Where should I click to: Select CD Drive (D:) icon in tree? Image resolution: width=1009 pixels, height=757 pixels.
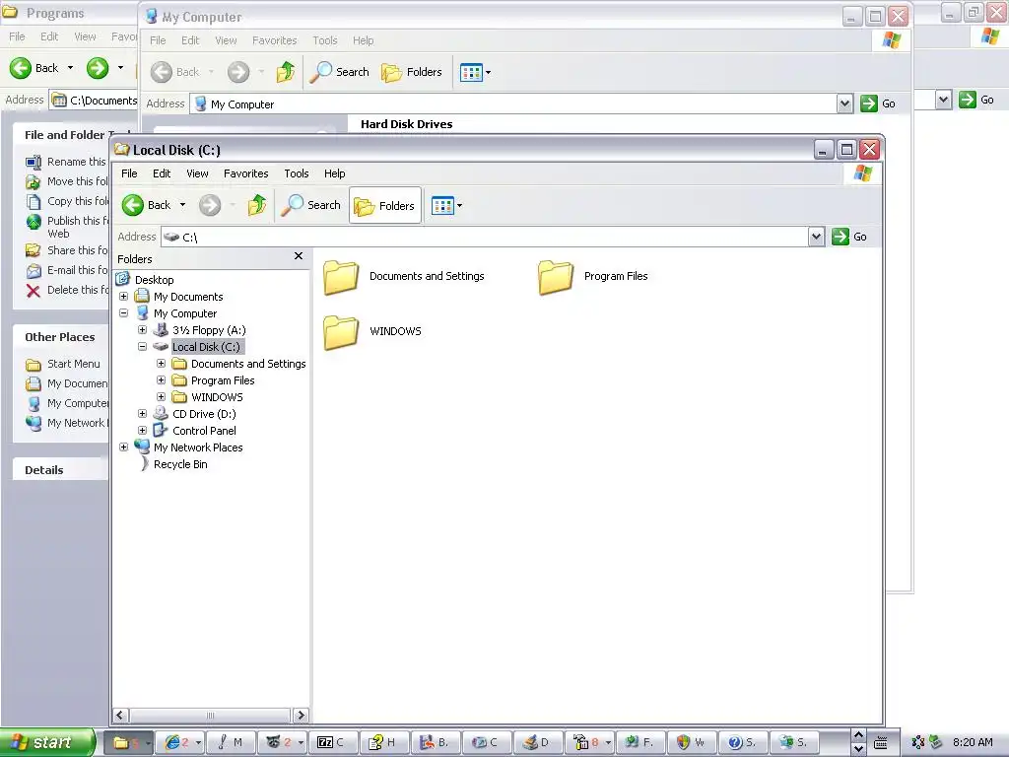point(161,413)
